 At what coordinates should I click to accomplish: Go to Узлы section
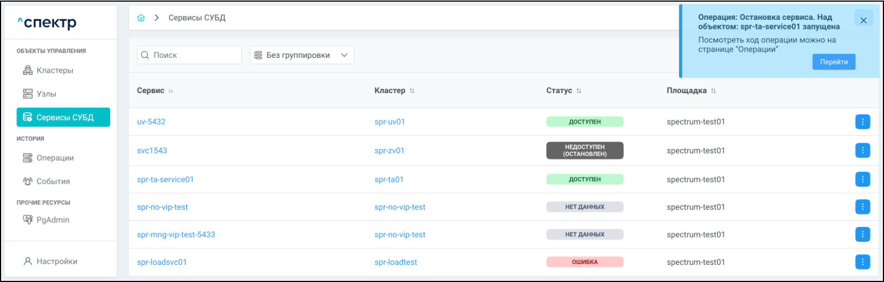(x=46, y=94)
